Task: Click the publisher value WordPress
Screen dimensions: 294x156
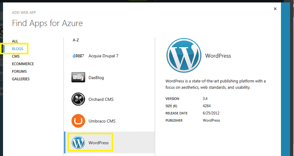Action: tap(211, 121)
